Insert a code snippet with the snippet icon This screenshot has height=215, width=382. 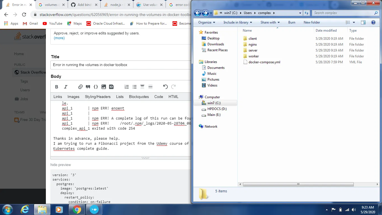[111, 87]
